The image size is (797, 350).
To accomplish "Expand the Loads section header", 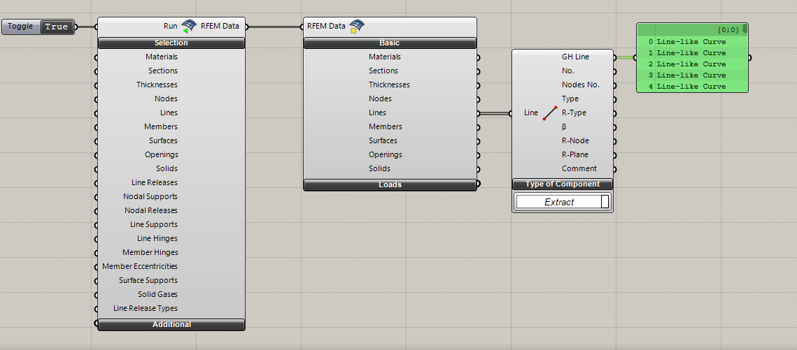I will pyautogui.click(x=390, y=184).
